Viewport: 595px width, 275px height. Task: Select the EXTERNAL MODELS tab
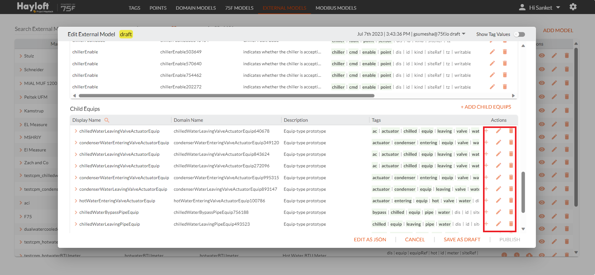tap(284, 8)
